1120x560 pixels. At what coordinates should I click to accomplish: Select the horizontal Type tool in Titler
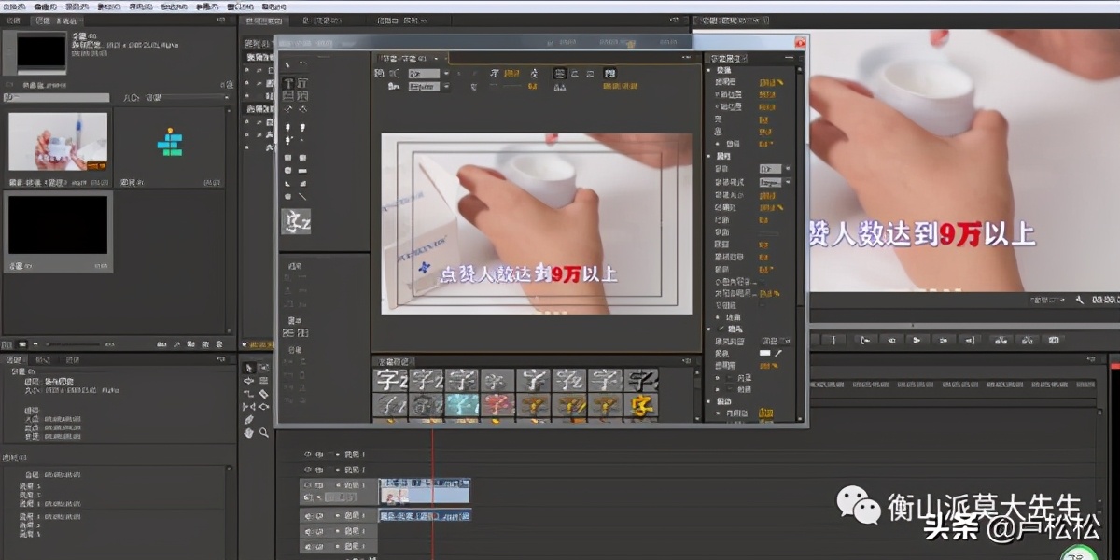[287, 83]
